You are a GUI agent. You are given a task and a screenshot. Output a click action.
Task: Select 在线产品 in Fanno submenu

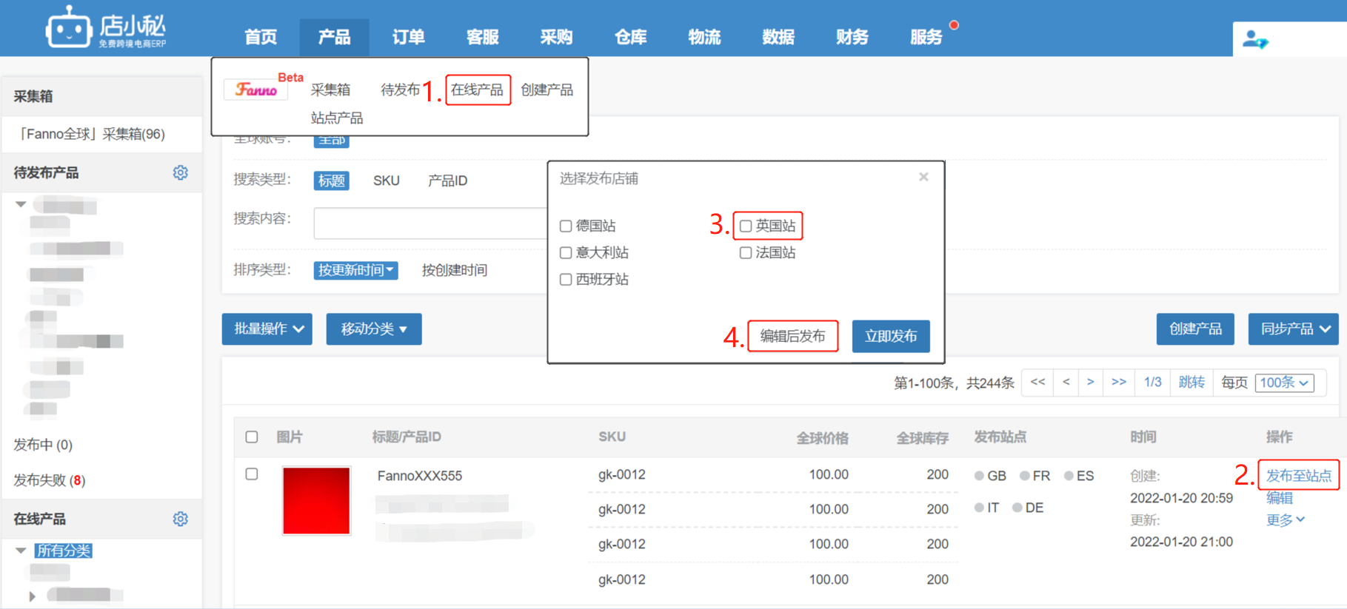478,90
